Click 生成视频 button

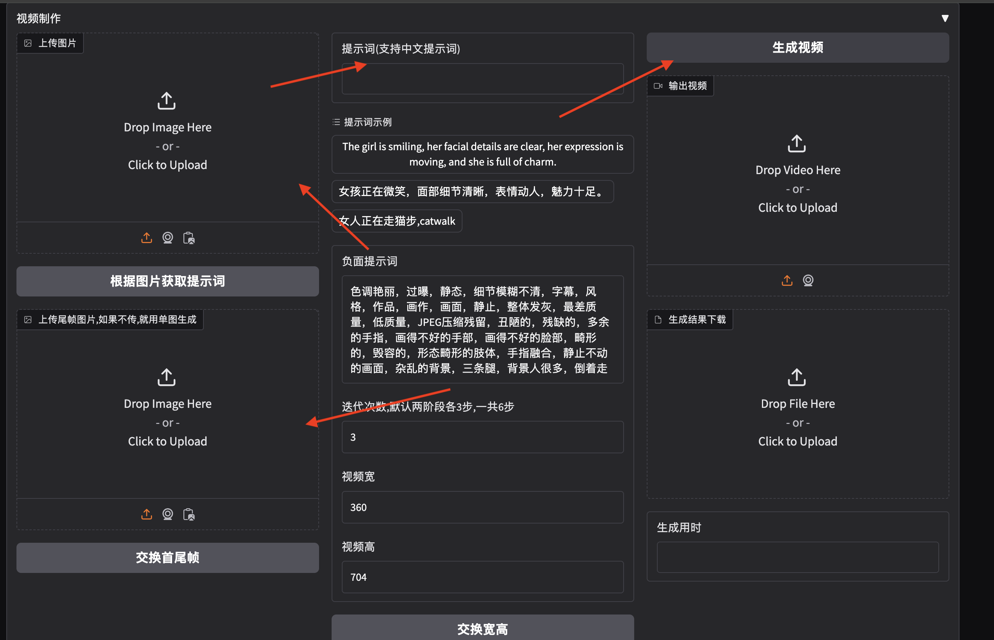pos(798,48)
